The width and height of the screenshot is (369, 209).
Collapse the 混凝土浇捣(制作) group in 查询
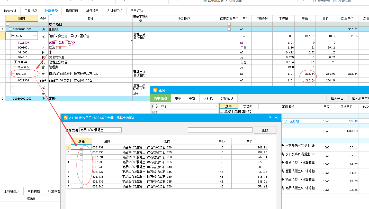coord(222,111)
